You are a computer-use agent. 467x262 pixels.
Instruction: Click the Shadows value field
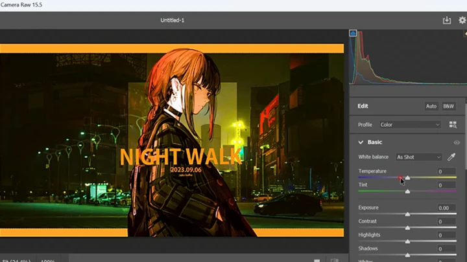(x=446, y=249)
